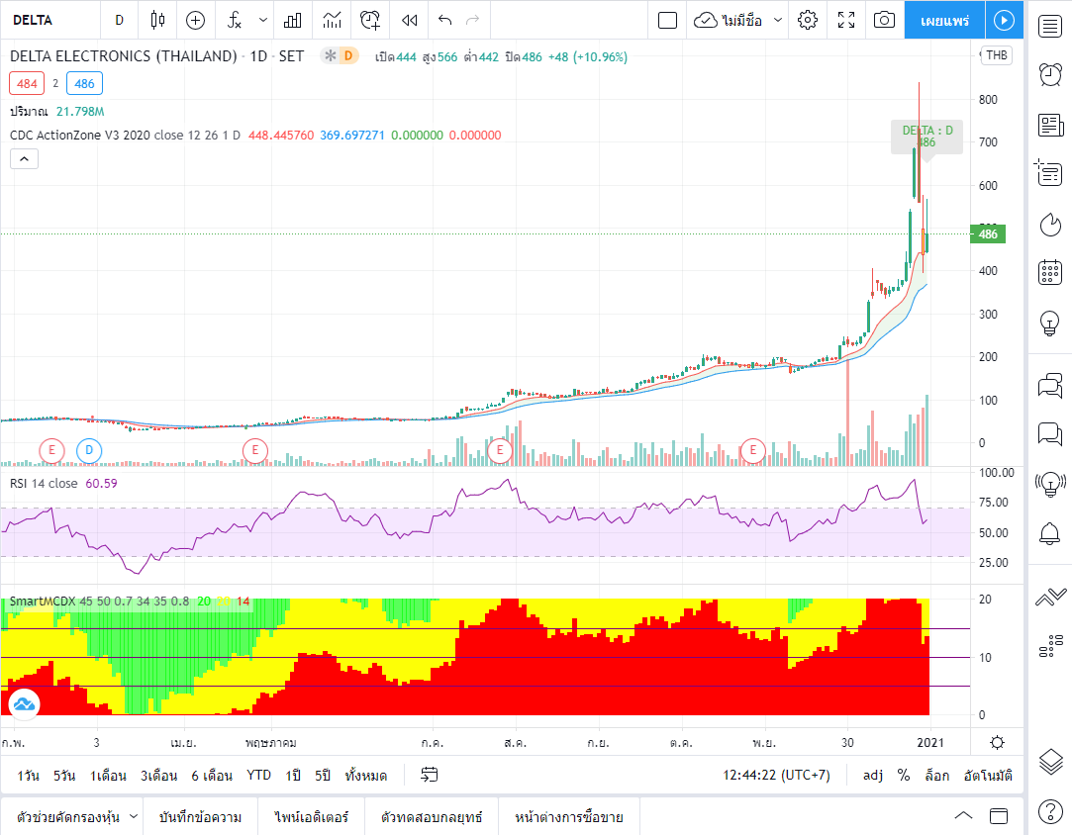The height and width of the screenshot is (835, 1072).
Task: Undo the last chart action
Action: 445,20
